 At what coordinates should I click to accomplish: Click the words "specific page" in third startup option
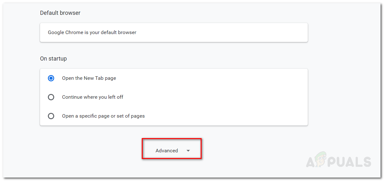[90, 116]
